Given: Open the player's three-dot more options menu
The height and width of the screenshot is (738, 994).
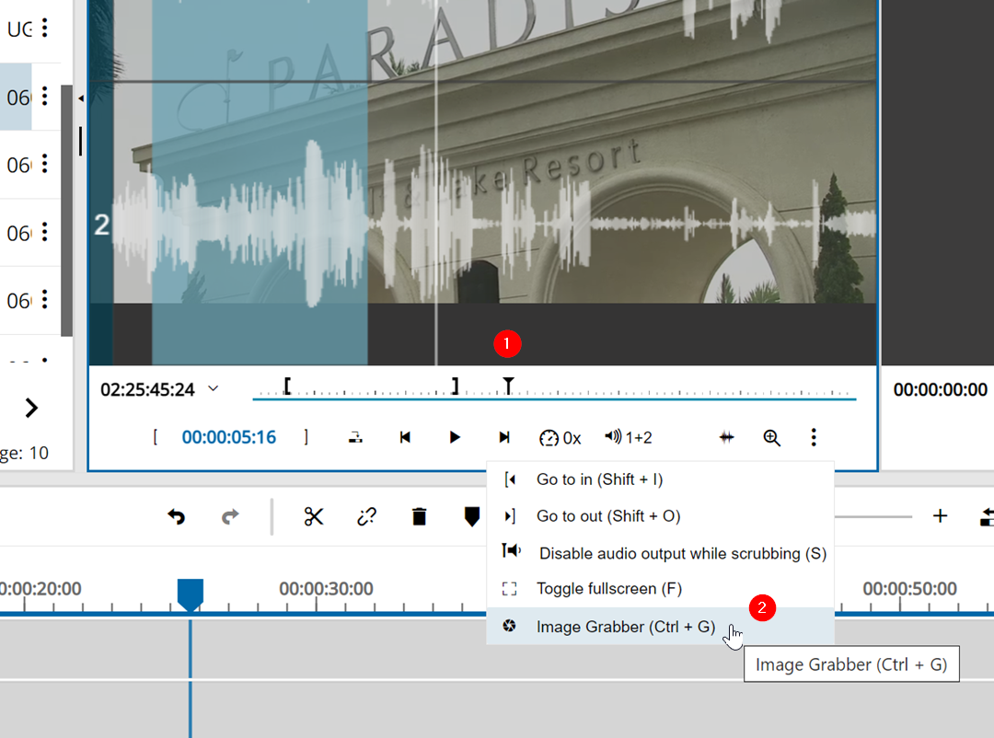Looking at the screenshot, I should coord(814,438).
